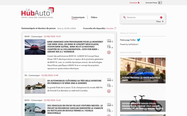Click the Réseaux sociaux heading
This screenshot has height=116, width=187.
coord(129,33)
